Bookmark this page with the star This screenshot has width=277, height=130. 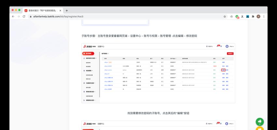click(225, 16)
